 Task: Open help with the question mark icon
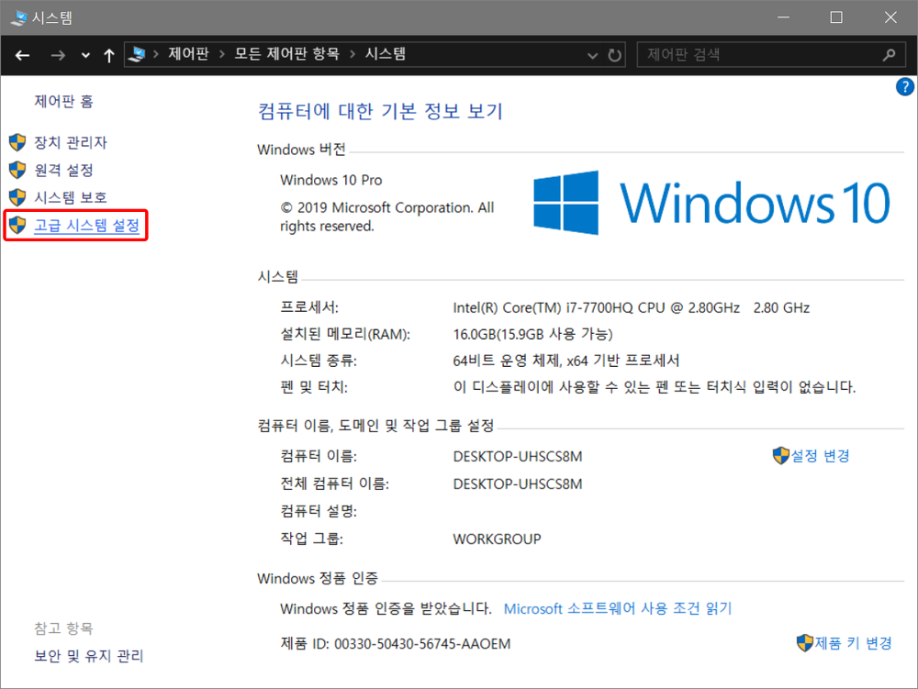click(x=904, y=87)
